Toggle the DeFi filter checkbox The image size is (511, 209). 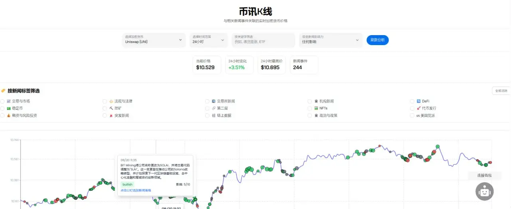tap(412, 101)
